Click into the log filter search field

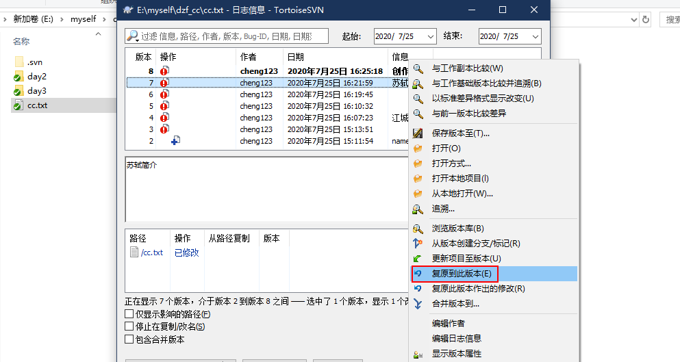(227, 36)
